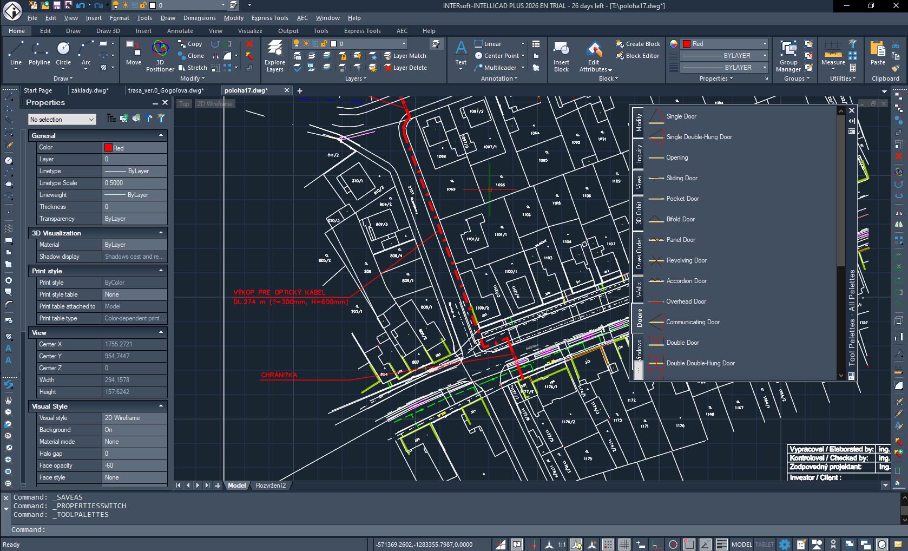The image size is (908, 551).
Task: Open the Measure utility
Action: point(833,53)
